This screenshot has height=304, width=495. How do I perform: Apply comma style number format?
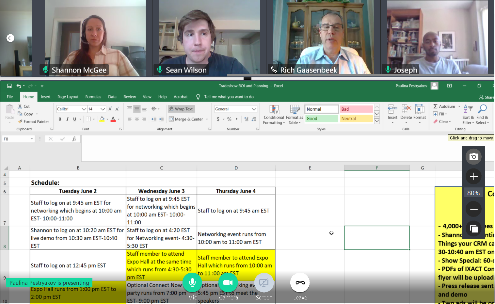pos(237,119)
